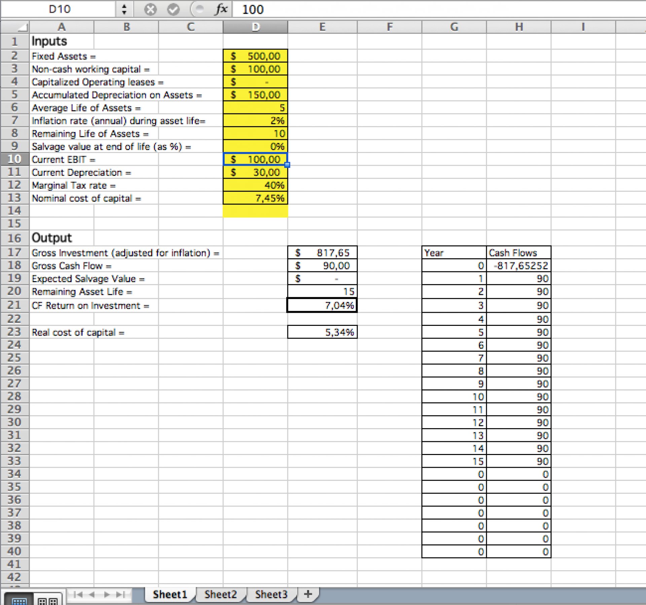Click the 'Cash Flows' table header cell
Screen dimensions: 646x605
(519, 253)
